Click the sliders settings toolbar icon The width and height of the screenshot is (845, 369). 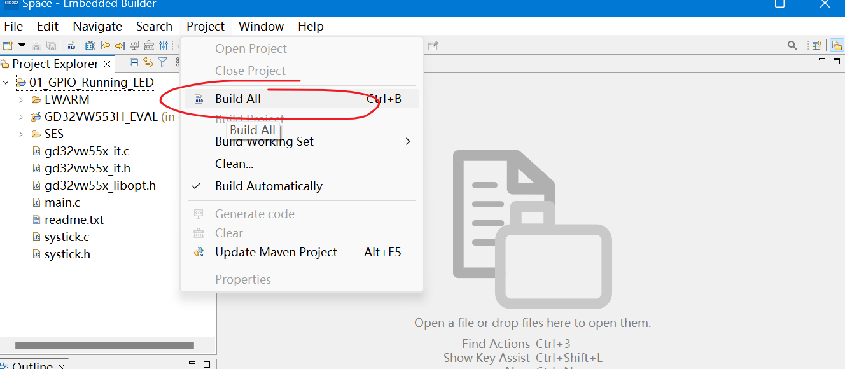(164, 45)
